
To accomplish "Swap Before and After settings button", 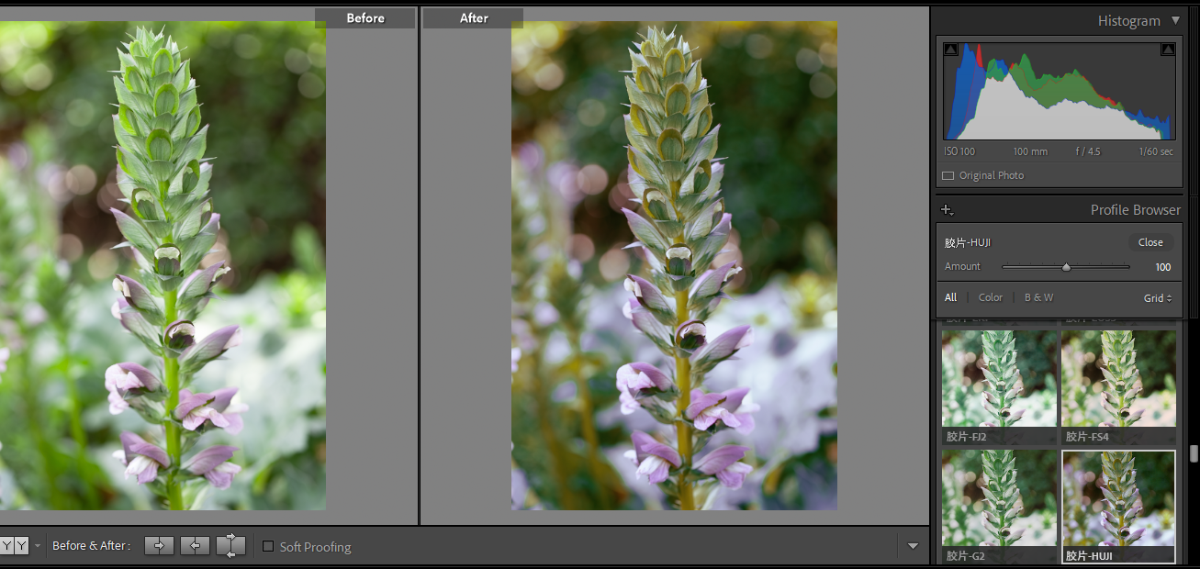I will [230, 546].
